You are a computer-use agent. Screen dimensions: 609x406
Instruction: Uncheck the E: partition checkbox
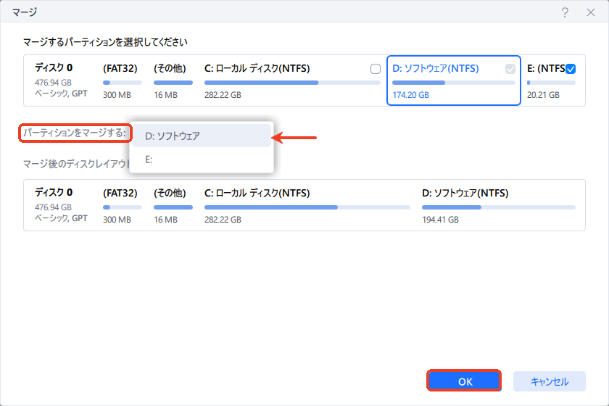point(571,70)
